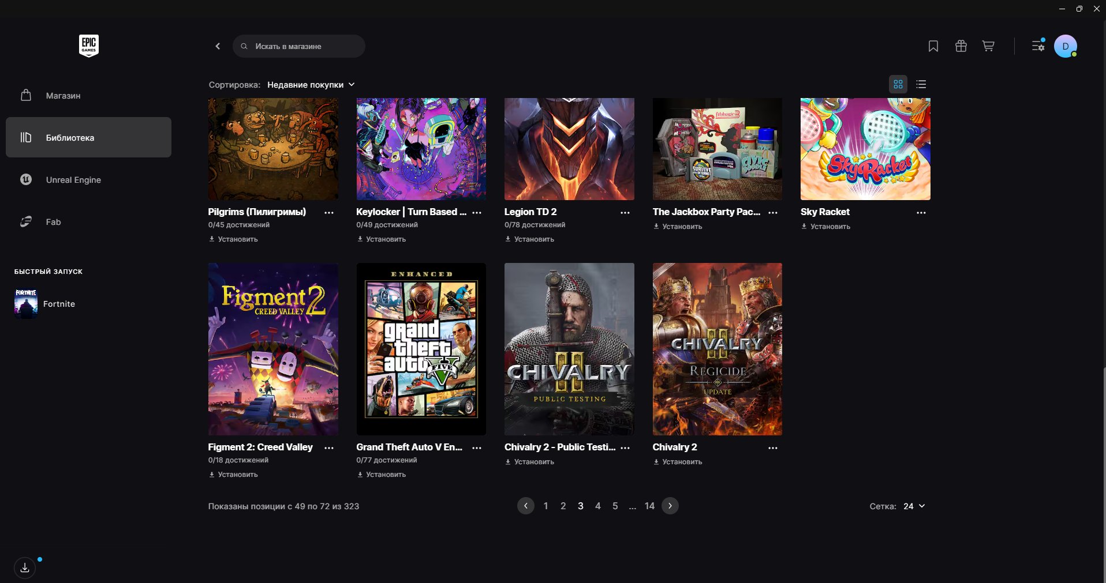
Task: Go to page 1
Action: pyautogui.click(x=546, y=506)
